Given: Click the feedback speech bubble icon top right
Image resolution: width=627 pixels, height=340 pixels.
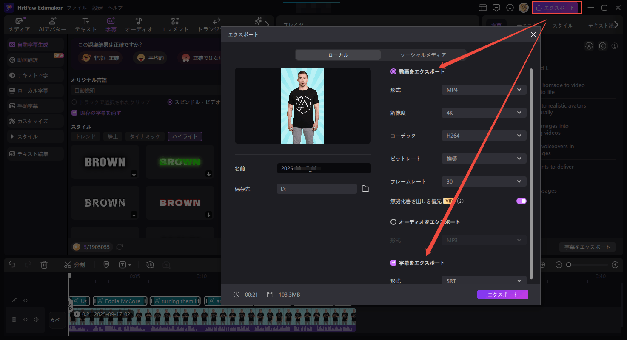Looking at the screenshot, I should (496, 7).
